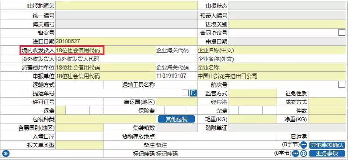The height and width of the screenshot is (160, 348).
Task: Click the (0字节) counter in 标记唛码 row
Action: tap(283, 153)
